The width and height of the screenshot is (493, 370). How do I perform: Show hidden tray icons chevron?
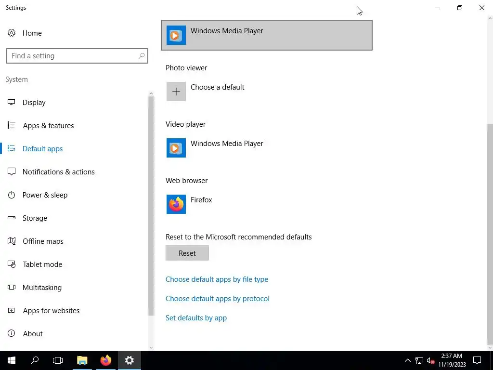coord(407,360)
